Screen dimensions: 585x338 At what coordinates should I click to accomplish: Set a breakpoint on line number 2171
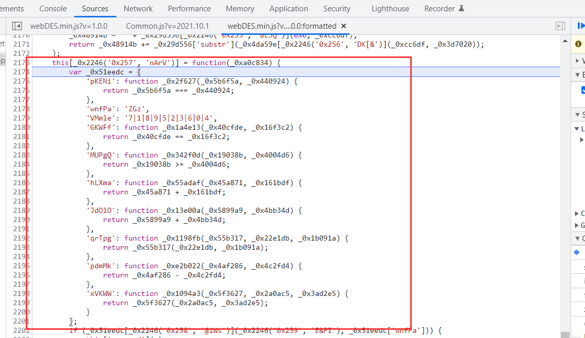pos(21,44)
